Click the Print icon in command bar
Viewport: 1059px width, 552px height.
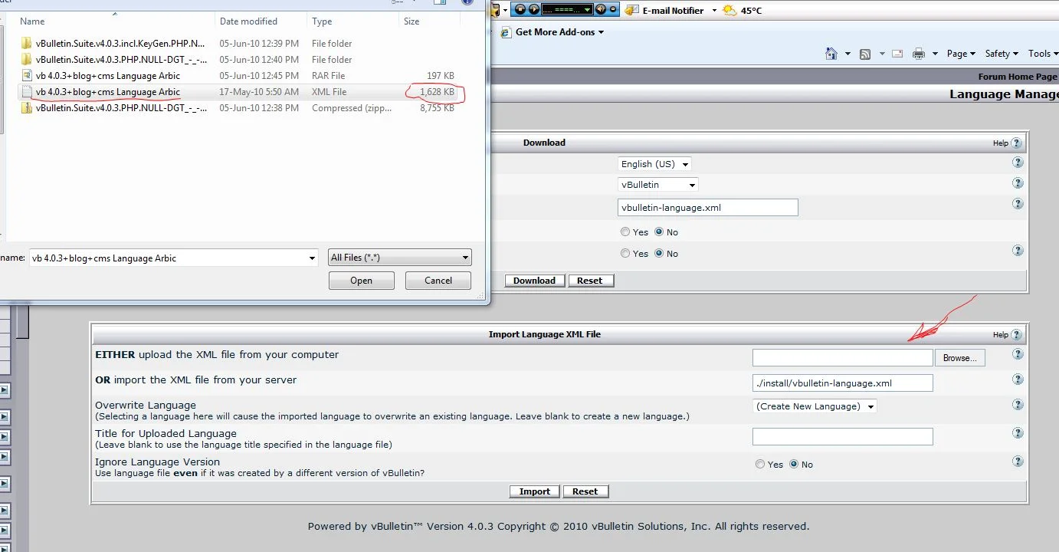point(919,54)
